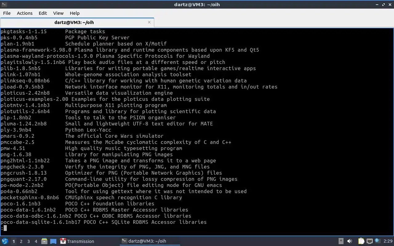
Task: Click the text 'plotmtv-1.4.1nb3'
Action: tap(25, 105)
